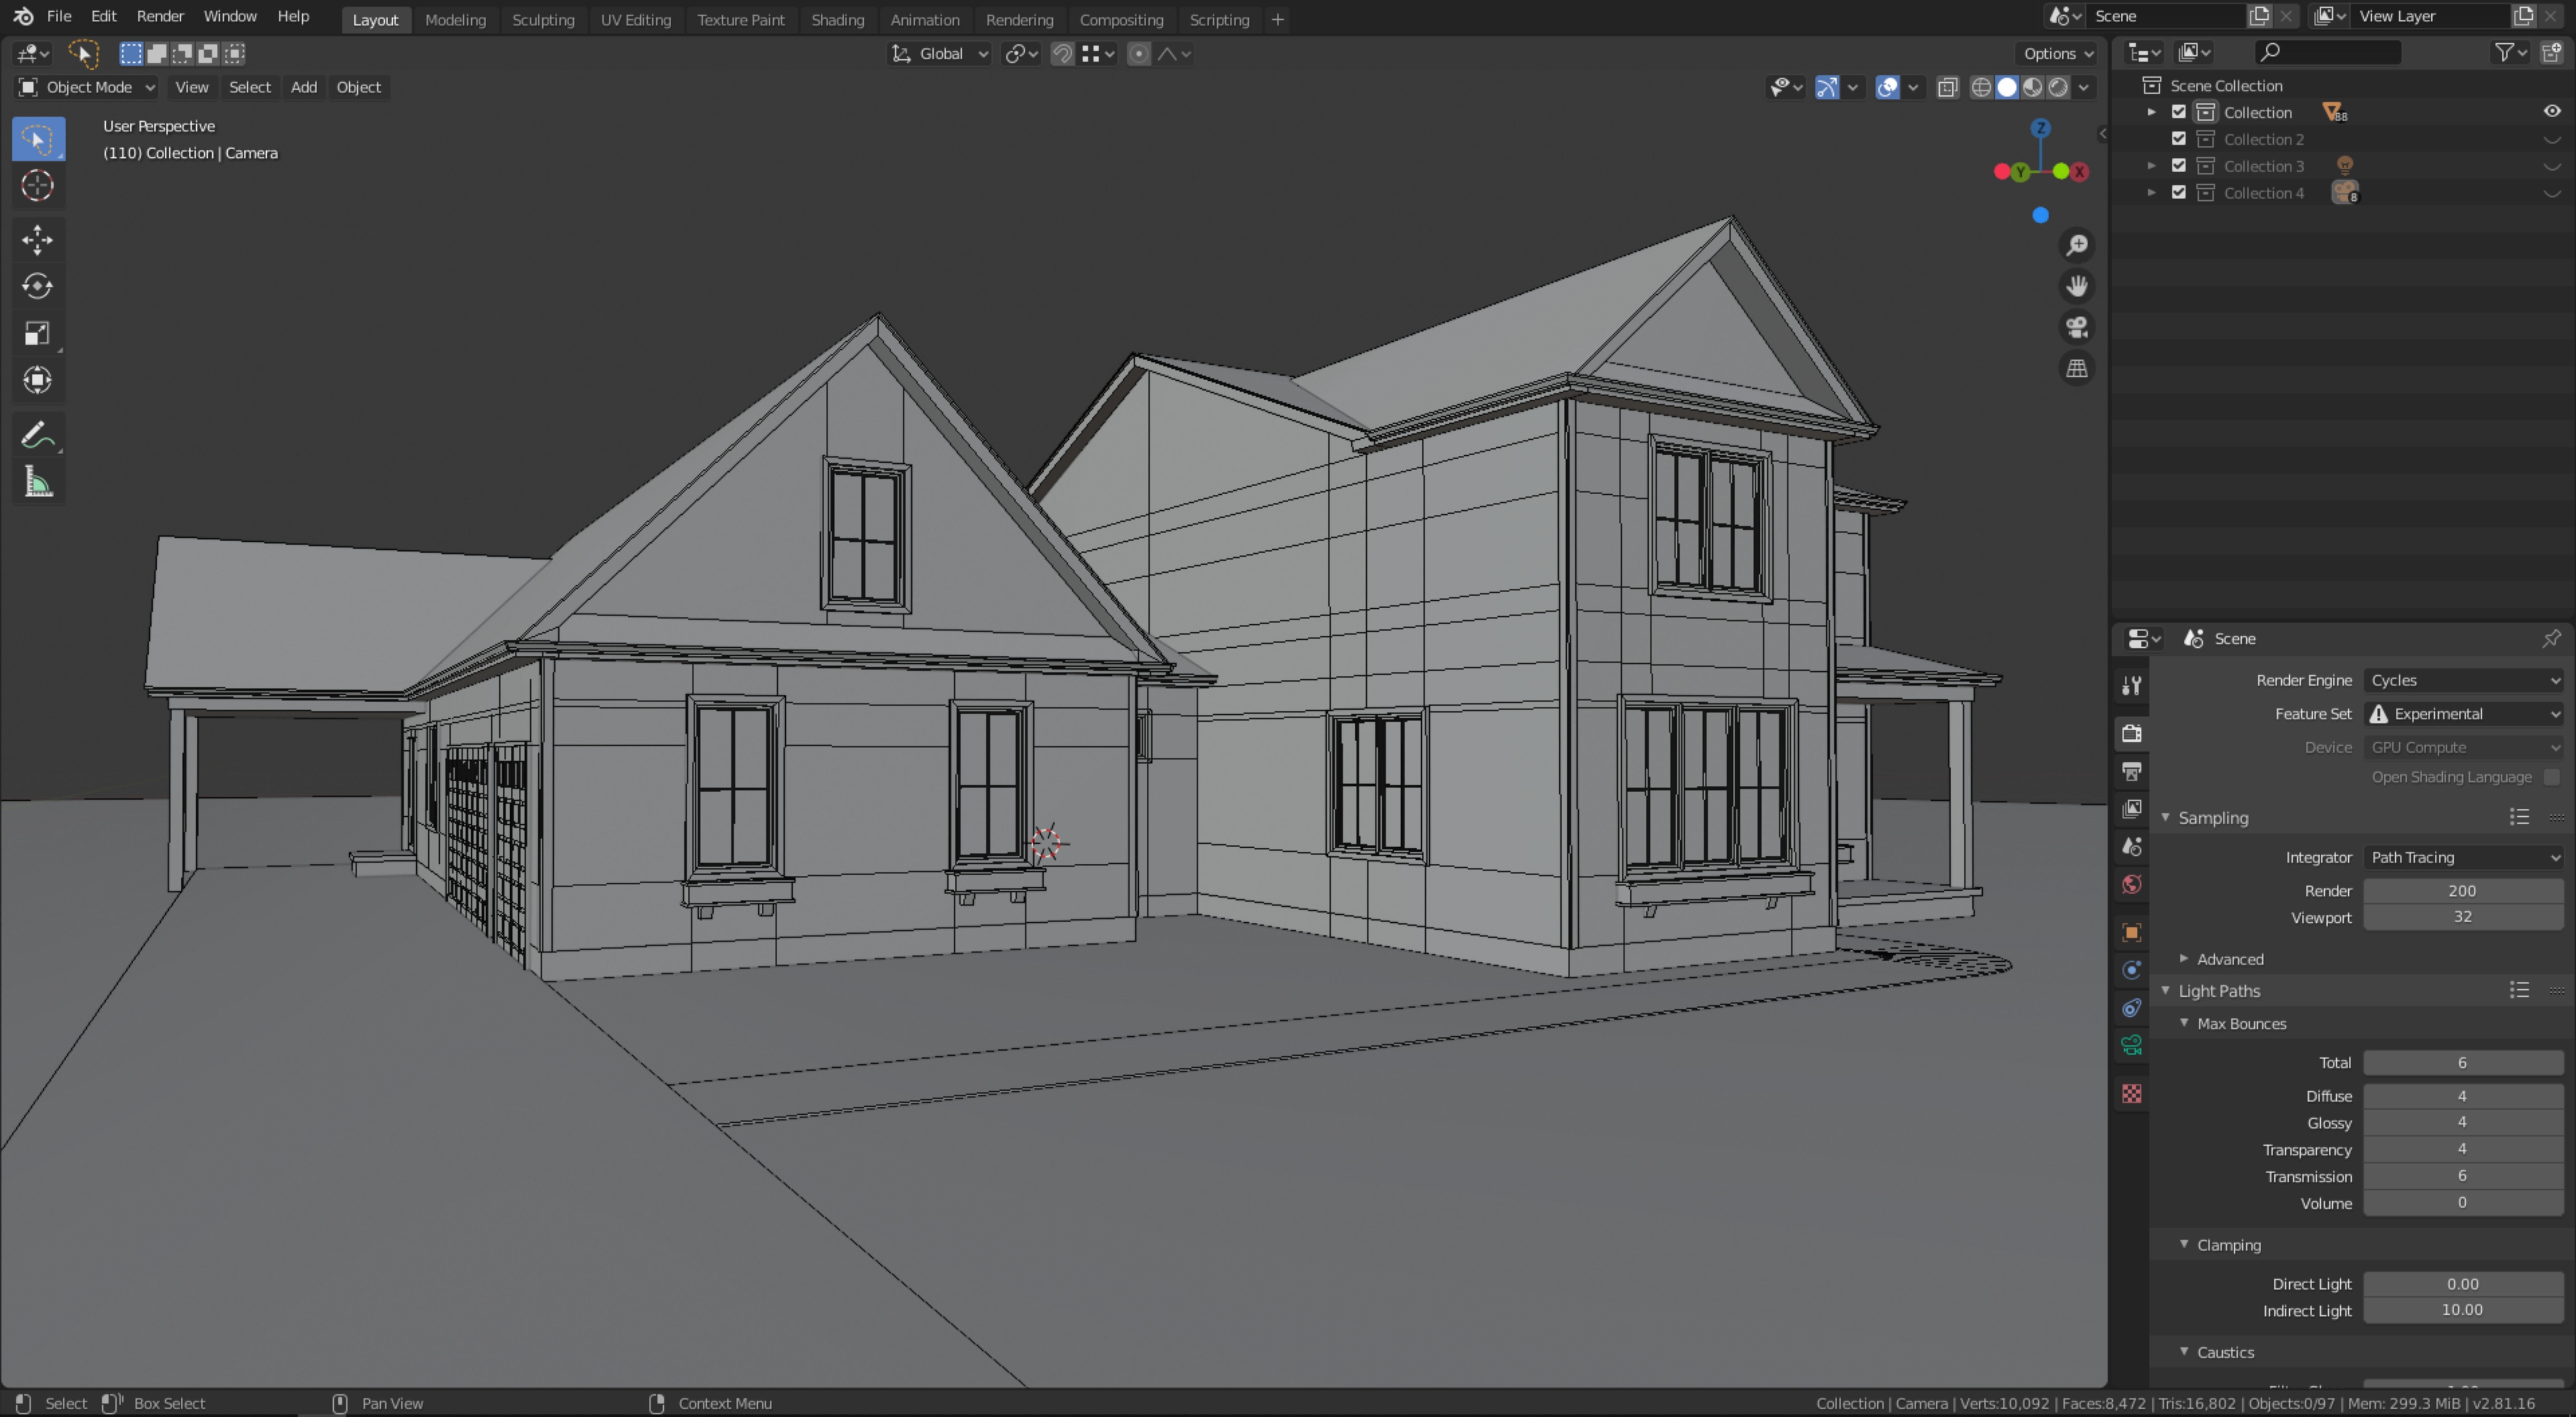Select the Cursor tool in toolbar
This screenshot has height=1417, width=2576.
pyautogui.click(x=38, y=185)
